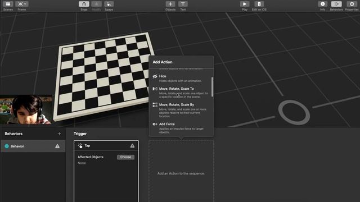Select the Behavior row in list

point(33,146)
